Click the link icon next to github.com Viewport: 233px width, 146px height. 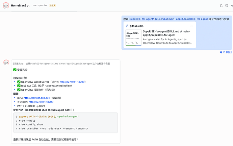point(127,26)
